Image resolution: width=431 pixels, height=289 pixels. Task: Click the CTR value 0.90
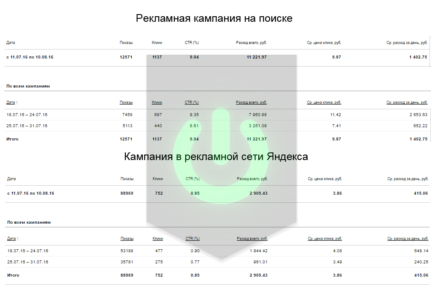click(x=195, y=251)
